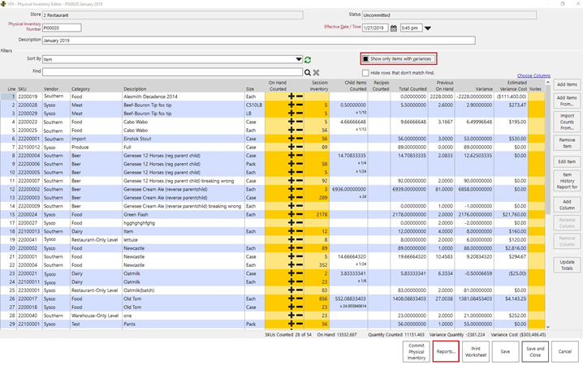Open the Effective Date calendar picker
The image size is (583, 365).
click(x=394, y=28)
